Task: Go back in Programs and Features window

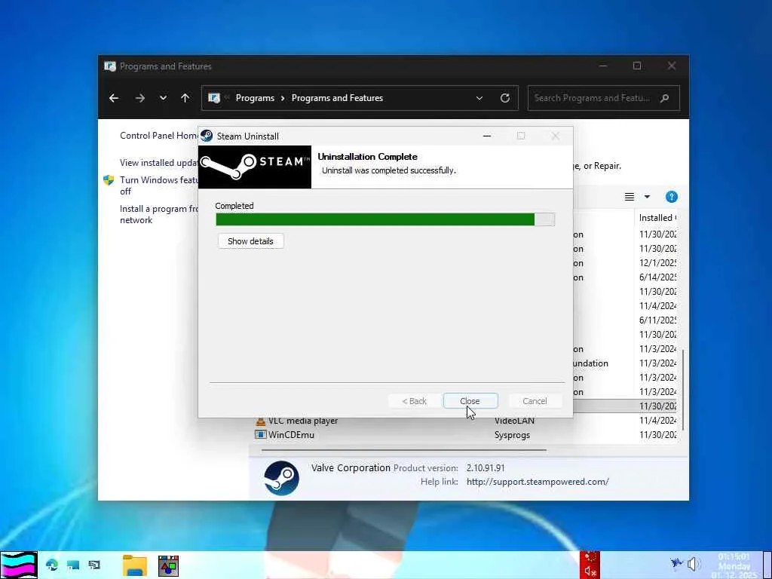Action: (x=114, y=98)
